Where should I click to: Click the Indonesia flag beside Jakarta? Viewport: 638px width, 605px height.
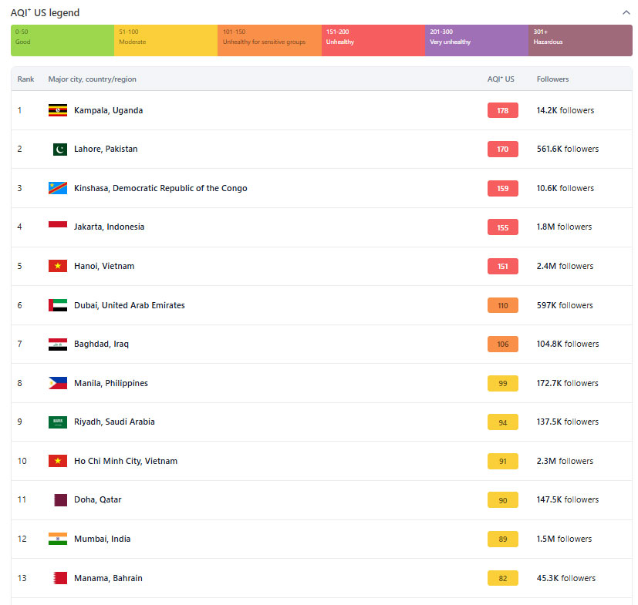pos(57,227)
